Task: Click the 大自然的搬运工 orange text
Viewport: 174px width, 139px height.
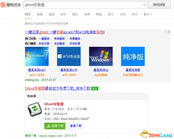Action: click(x=133, y=75)
